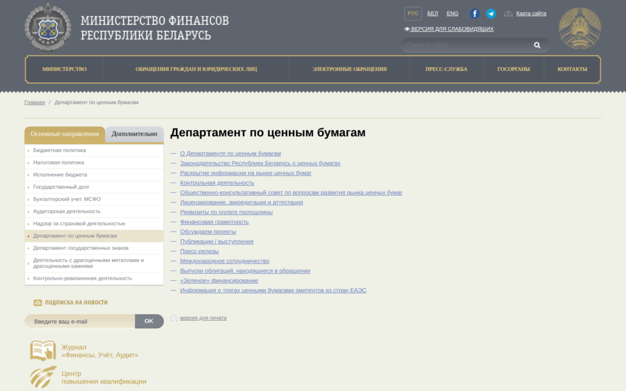Switch language to ENG

coord(452,13)
